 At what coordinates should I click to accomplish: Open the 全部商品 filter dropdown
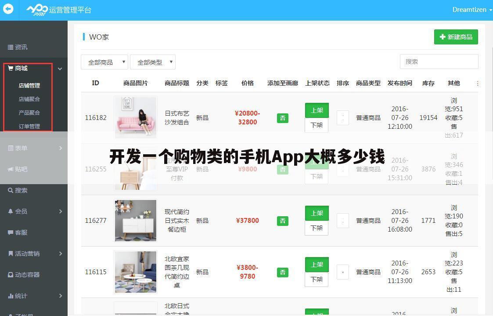(104, 62)
